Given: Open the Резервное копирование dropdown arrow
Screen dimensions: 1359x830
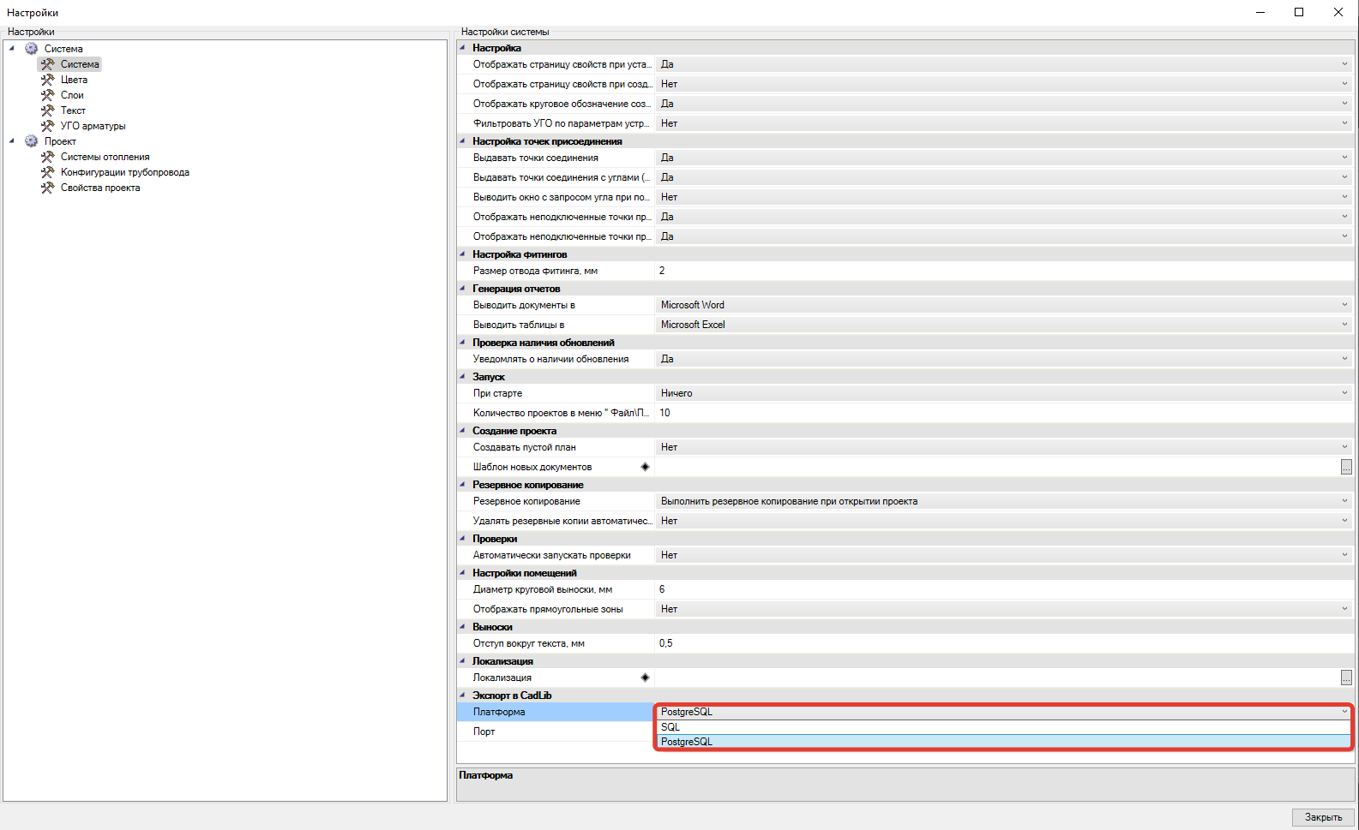Looking at the screenshot, I should tap(1344, 501).
